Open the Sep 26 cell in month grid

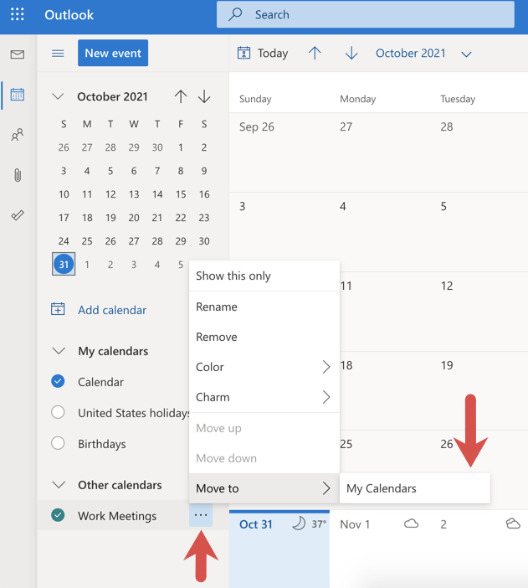(x=279, y=152)
